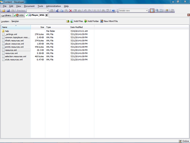Image resolution: width=190 pixels, height=143 pixels.
Task: Click the blue Help question icon
Action: 113,11
